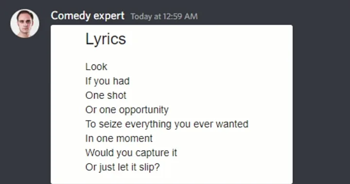Open the Comedy expert user avatar

(25, 23)
